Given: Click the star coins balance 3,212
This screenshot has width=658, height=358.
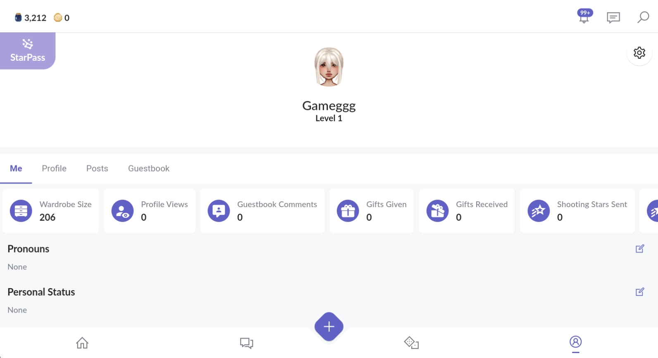Looking at the screenshot, I should click(31, 18).
